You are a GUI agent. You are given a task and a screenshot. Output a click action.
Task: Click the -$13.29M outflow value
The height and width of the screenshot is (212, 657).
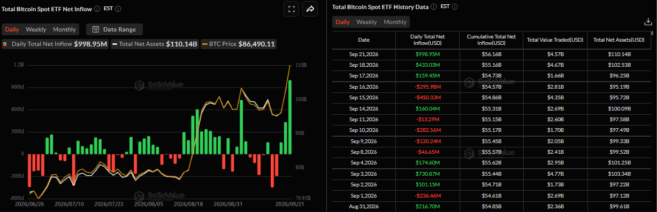point(427,119)
